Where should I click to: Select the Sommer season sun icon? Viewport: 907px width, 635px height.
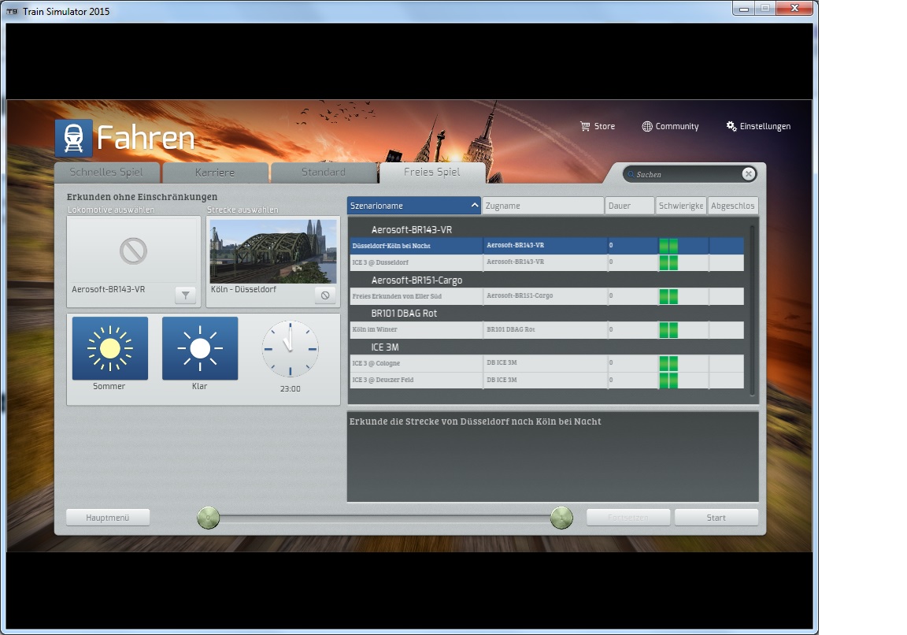click(110, 348)
